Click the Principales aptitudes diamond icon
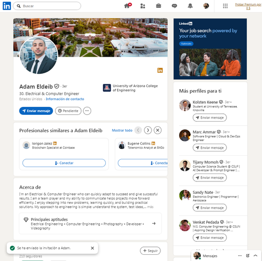The width and height of the screenshot is (262, 261). [26, 220]
